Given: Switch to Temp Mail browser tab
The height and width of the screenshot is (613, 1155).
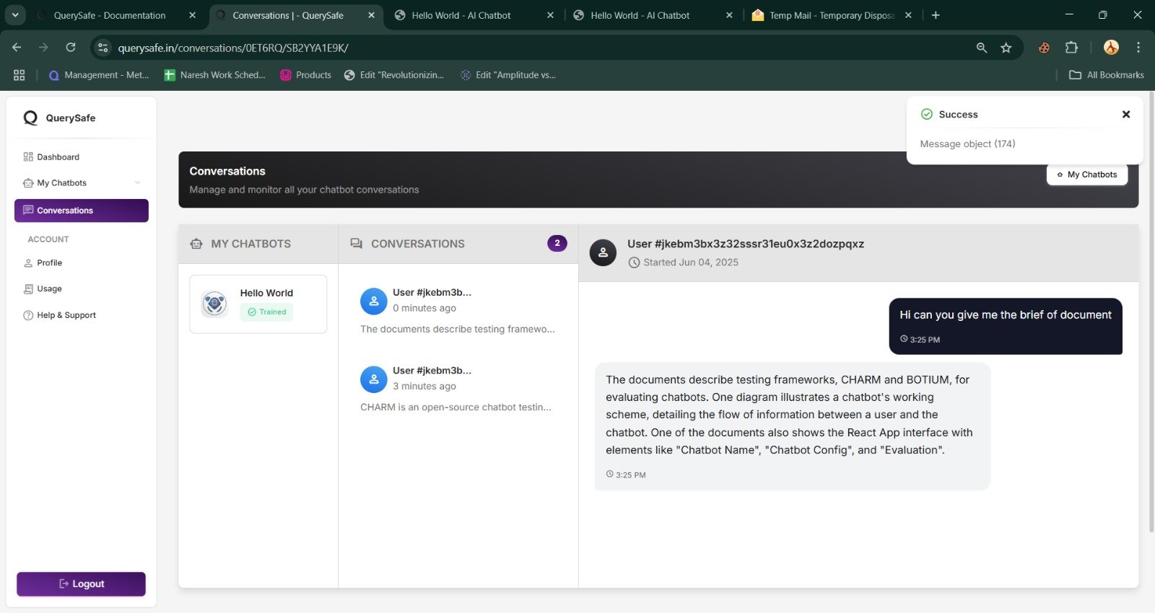Looking at the screenshot, I should [x=831, y=15].
